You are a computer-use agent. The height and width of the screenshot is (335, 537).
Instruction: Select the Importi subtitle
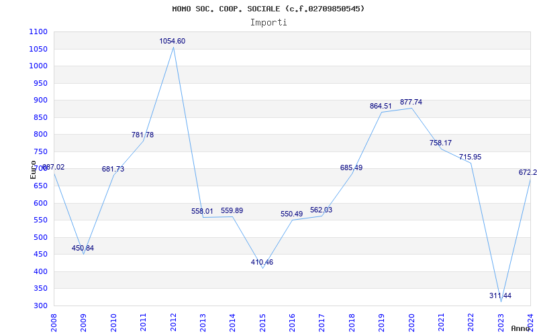pos(268,23)
